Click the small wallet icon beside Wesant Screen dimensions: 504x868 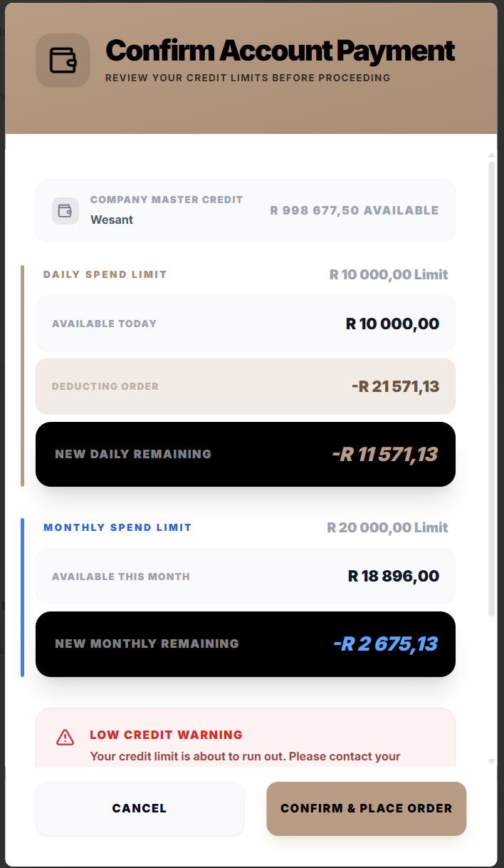(65, 211)
